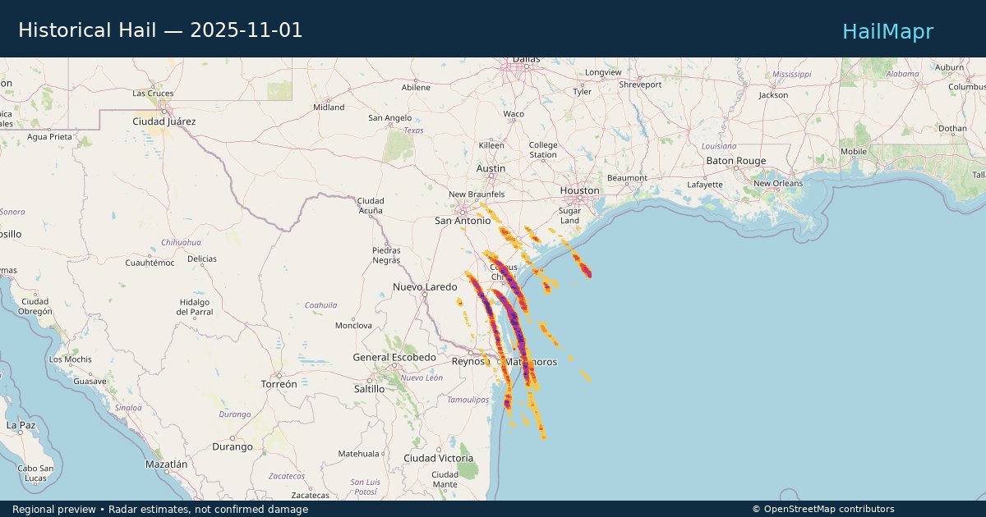Click the Hidalgo del Parral label
The width and height of the screenshot is (986, 517).
196,307
